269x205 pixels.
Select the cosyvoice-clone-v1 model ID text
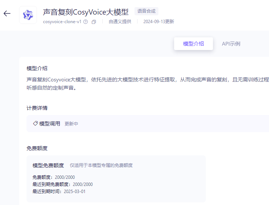pyautogui.click(x=62, y=22)
